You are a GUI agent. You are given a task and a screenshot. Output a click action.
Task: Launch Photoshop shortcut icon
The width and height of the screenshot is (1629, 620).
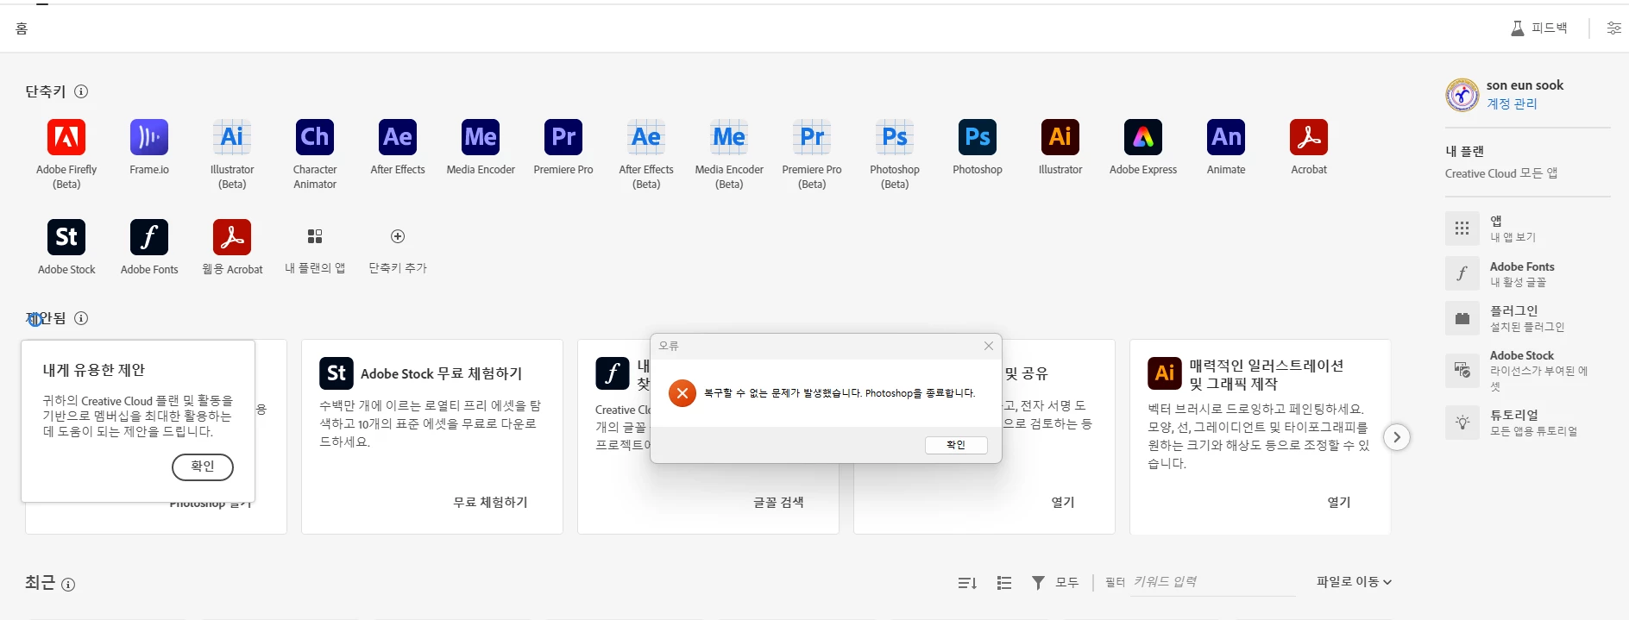[978, 137]
